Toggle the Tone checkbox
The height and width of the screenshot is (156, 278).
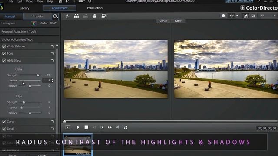click(x=4, y=53)
